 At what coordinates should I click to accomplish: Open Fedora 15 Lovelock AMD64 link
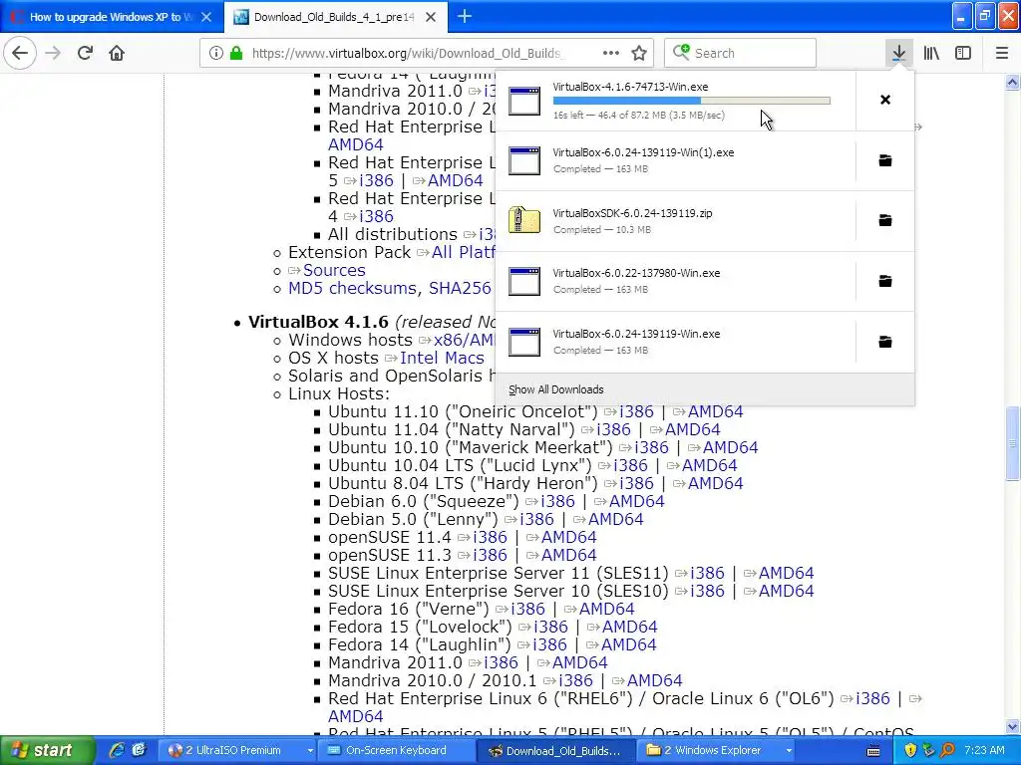(x=630, y=628)
